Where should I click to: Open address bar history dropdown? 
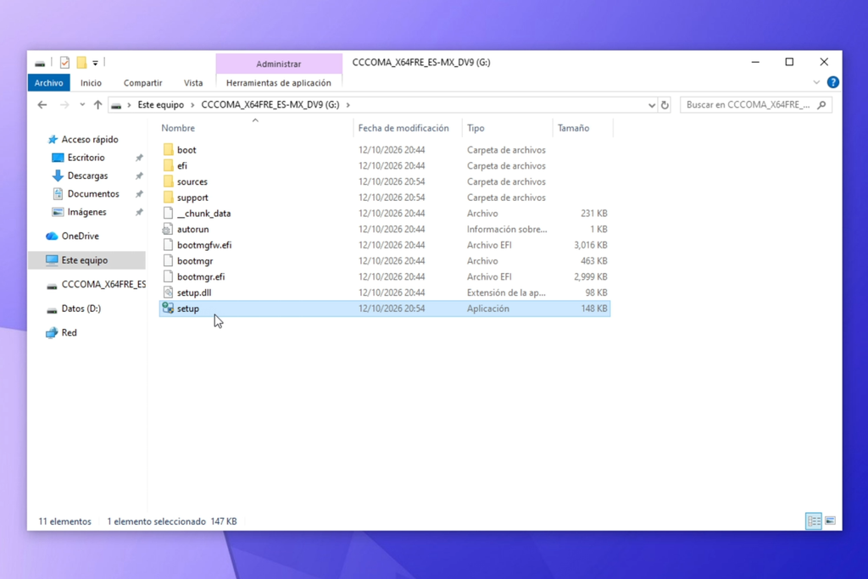[x=652, y=104]
